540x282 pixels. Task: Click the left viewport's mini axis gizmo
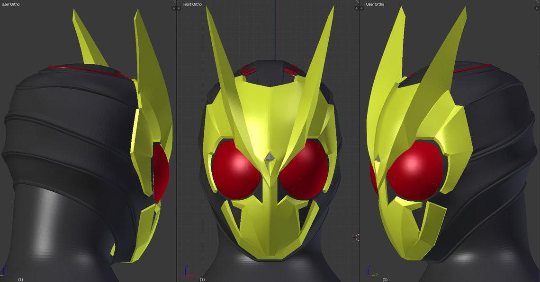click(x=2, y=273)
